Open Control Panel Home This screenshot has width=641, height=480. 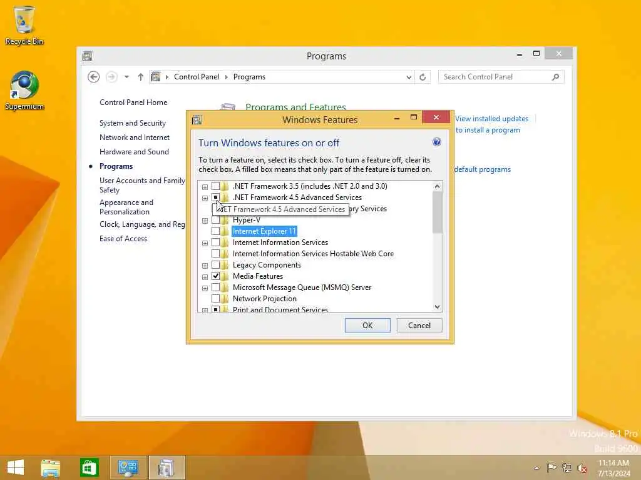tap(133, 102)
